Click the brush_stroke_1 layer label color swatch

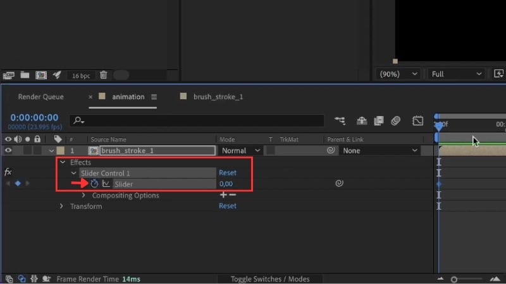[60, 150]
